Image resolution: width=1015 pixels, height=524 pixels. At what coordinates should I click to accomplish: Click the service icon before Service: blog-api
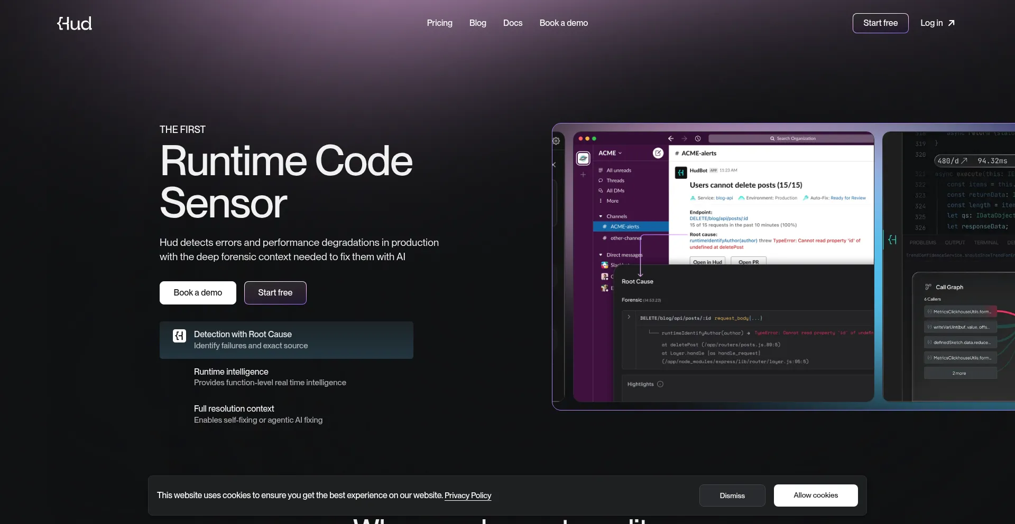pyautogui.click(x=693, y=198)
